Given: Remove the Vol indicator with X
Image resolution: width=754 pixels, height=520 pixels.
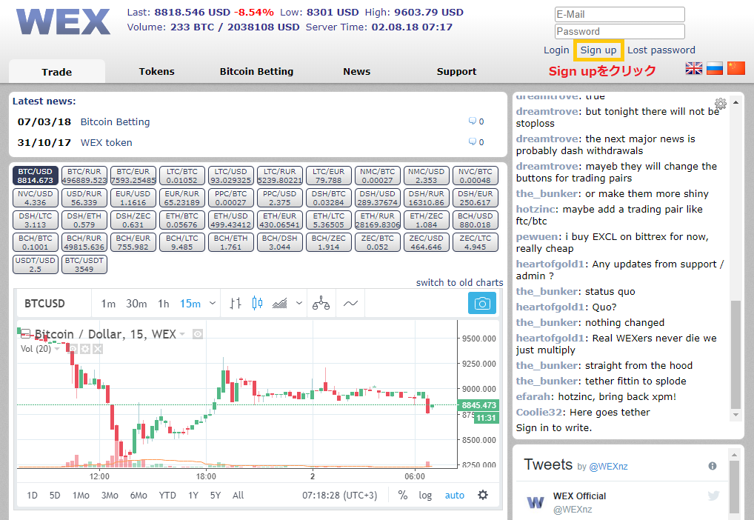Looking at the screenshot, I should coord(98,349).
